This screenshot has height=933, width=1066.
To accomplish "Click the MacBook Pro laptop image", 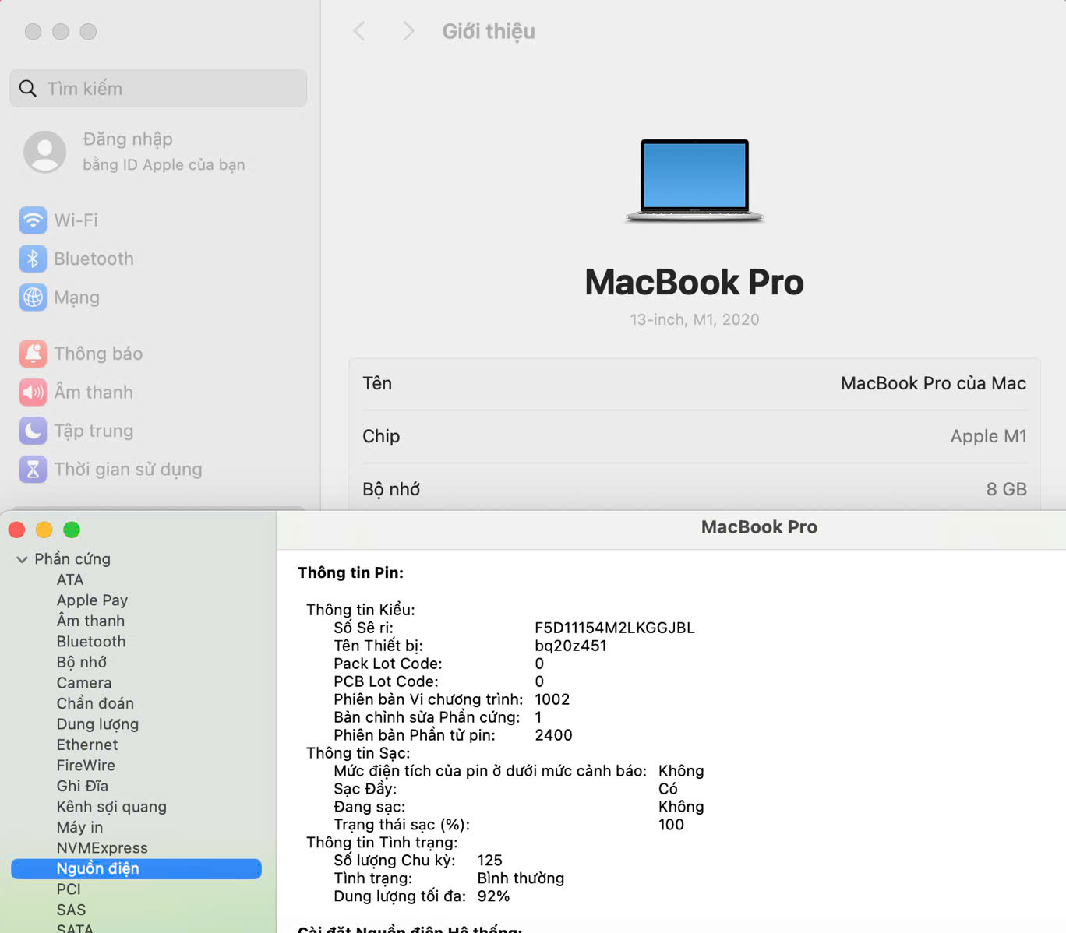I will [x=694, y=180].
